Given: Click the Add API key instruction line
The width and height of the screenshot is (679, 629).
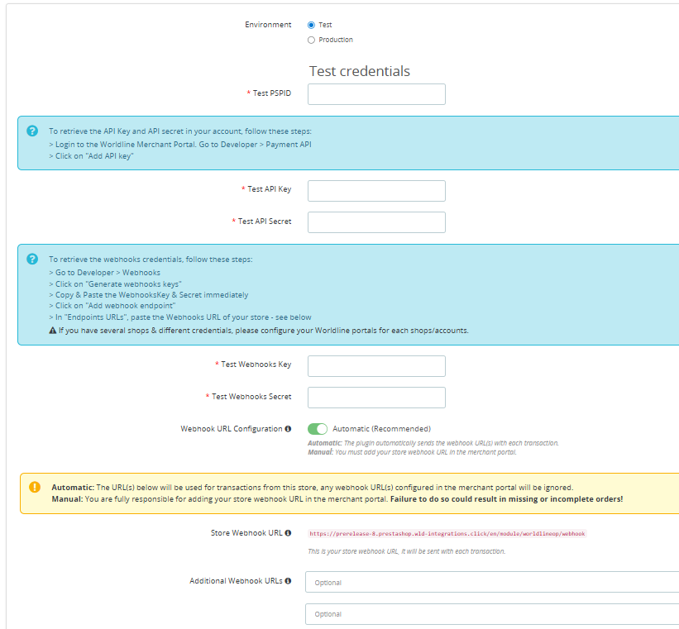Looking at the screenshot, I should (93, 155).
